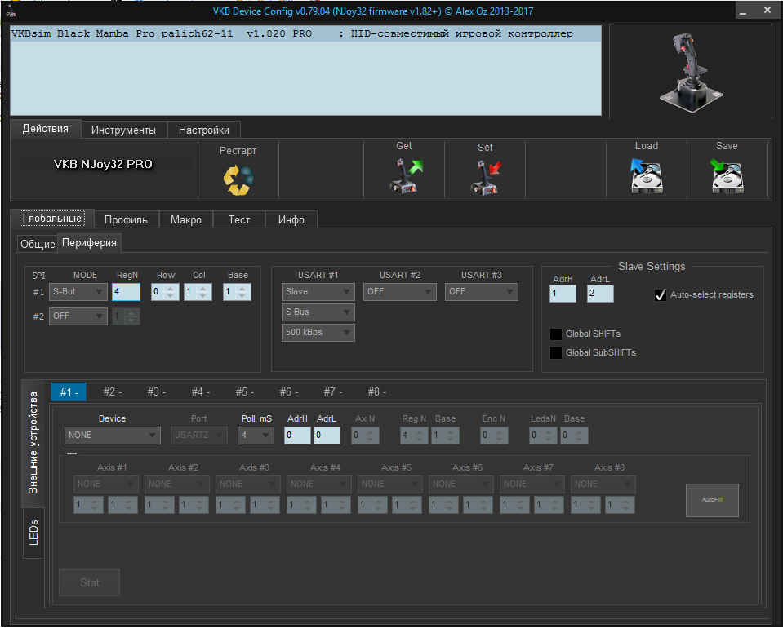Enable Global SubSHIFTs checkbox
783x628 pixels.
pyautogui.click(x=556, y=352)
